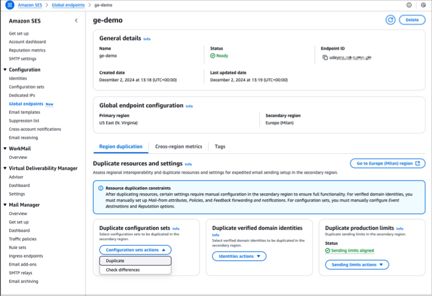Screen dimensions: 432x296
Task: Open Info link for Duplicate production limits
Action: click(400, 229)
